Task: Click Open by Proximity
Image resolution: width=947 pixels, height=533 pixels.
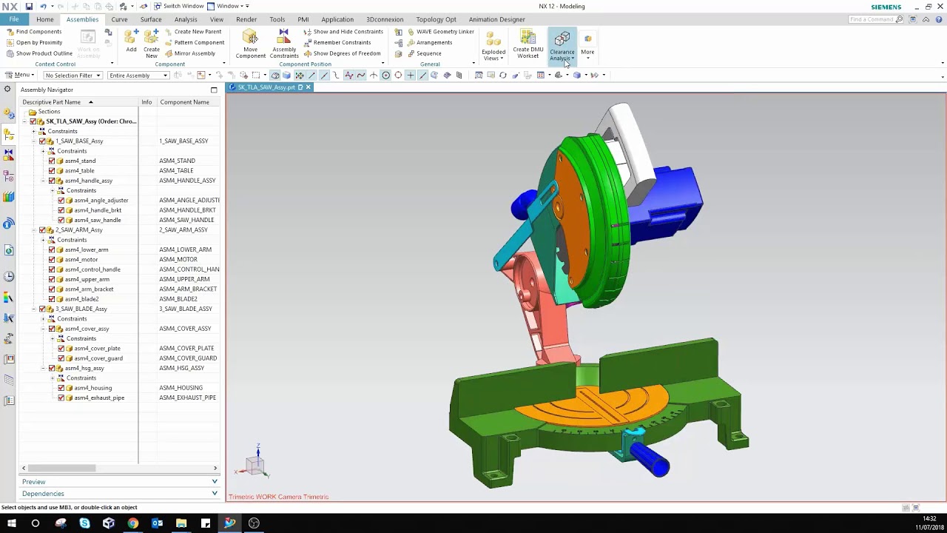Action: coord(34,42)
